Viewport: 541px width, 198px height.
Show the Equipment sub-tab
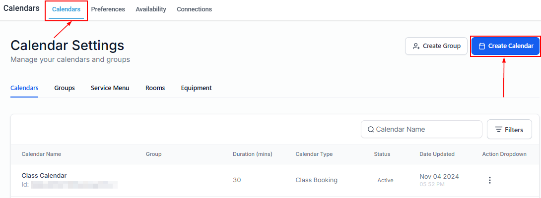point(196,88)
